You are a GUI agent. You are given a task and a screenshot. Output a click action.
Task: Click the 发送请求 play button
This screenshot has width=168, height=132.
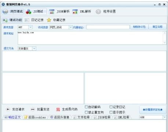15,109
